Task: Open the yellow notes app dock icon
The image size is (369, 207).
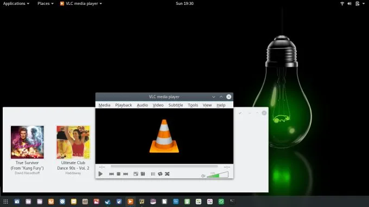Action: (74, 202)
